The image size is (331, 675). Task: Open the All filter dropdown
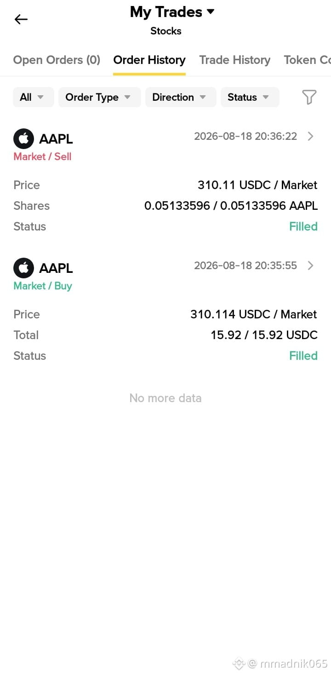(33, 97)
